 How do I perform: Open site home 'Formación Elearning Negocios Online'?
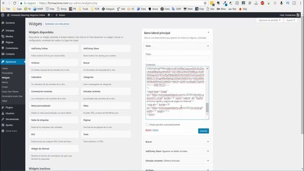point(26,15)
